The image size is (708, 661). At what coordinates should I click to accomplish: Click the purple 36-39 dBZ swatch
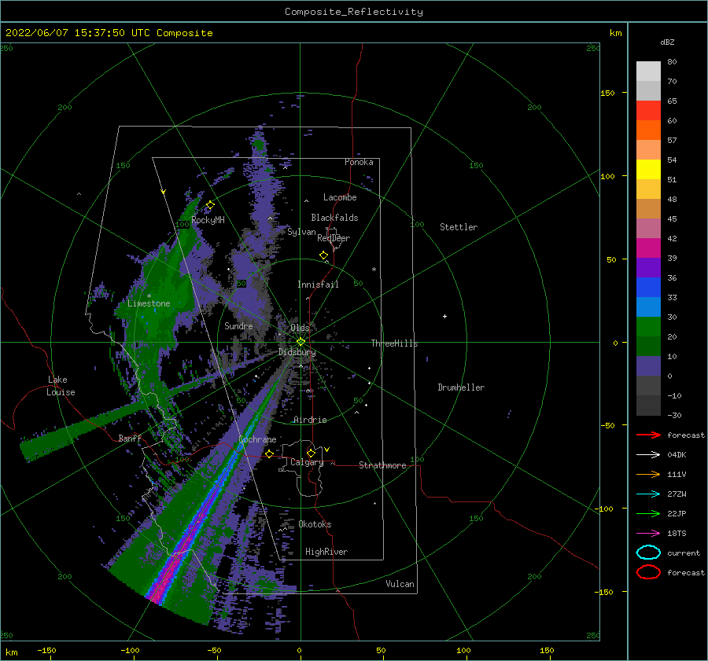[x=648, y=268]
